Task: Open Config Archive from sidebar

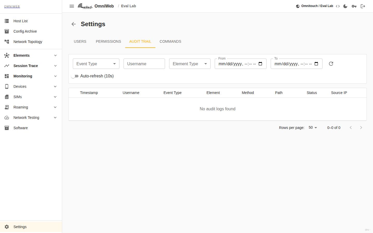Action: click(31, 31)
